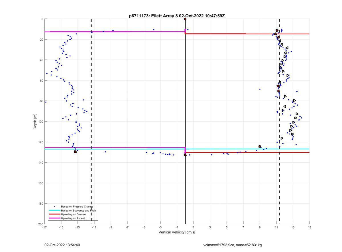Click x-axis tick label '-11'
Image resolution: width=342 pixels, height=252 pixels.
tap(94, 227)
